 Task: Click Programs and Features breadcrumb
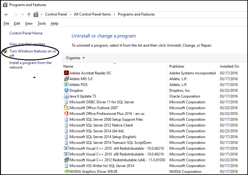[136, 14]
